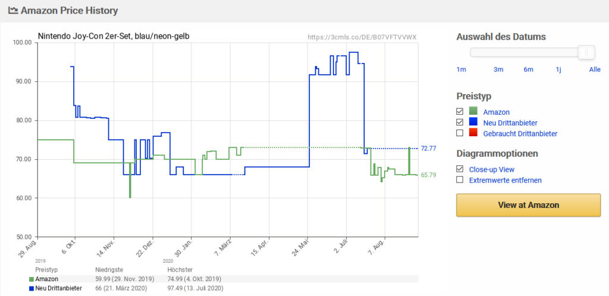This screenshot has height=296, width=609.
Task: Select the 1j date range
Action: (x=558, y=70)
